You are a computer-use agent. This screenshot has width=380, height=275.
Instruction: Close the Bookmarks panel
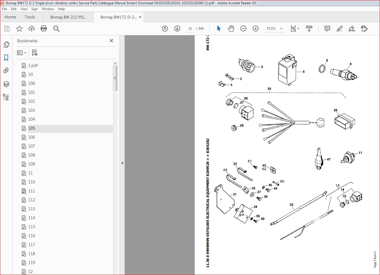pos(111,41)
